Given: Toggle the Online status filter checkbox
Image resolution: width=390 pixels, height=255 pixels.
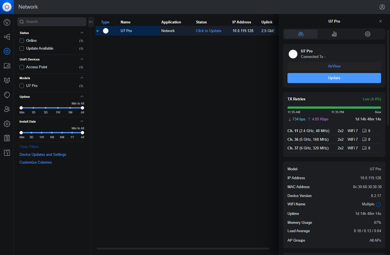Looking at the screenshot, I should point(22,41).
